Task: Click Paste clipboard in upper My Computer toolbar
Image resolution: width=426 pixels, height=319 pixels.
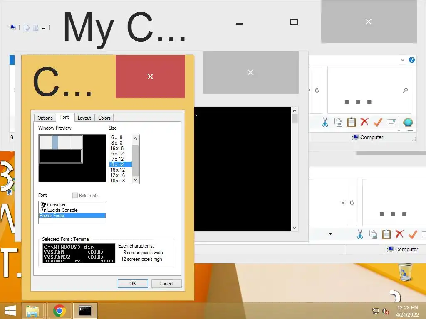Action: [351, 123]
